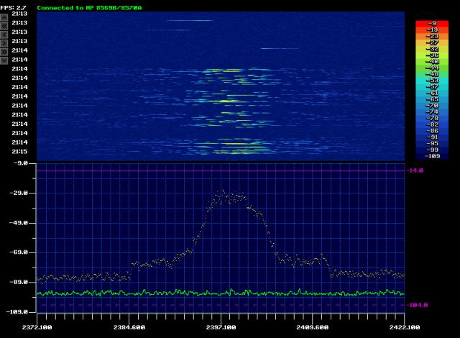
Task: Click the -82 scale label
Action: point(433,124)
